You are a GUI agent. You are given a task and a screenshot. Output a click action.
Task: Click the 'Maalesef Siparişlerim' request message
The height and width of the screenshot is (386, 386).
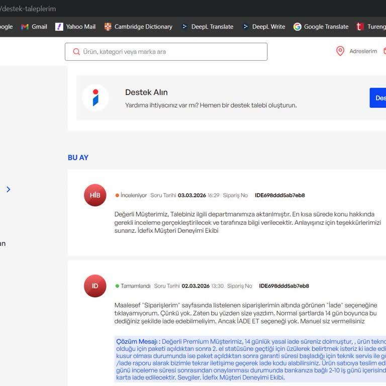[246, 313]
